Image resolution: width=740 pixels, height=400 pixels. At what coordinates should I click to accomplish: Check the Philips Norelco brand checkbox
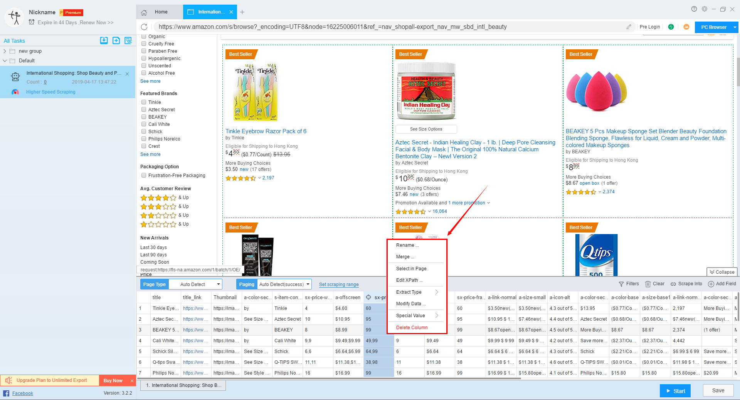tap(144, 139)
